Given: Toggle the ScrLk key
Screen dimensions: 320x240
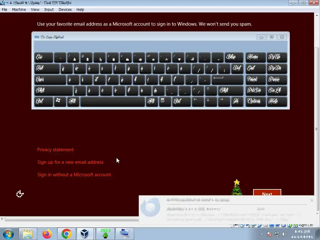Looking at the screenshot, I should [277, 91].
